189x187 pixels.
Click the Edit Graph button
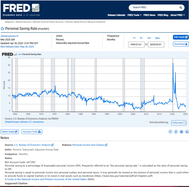click(x=181, y=37)
